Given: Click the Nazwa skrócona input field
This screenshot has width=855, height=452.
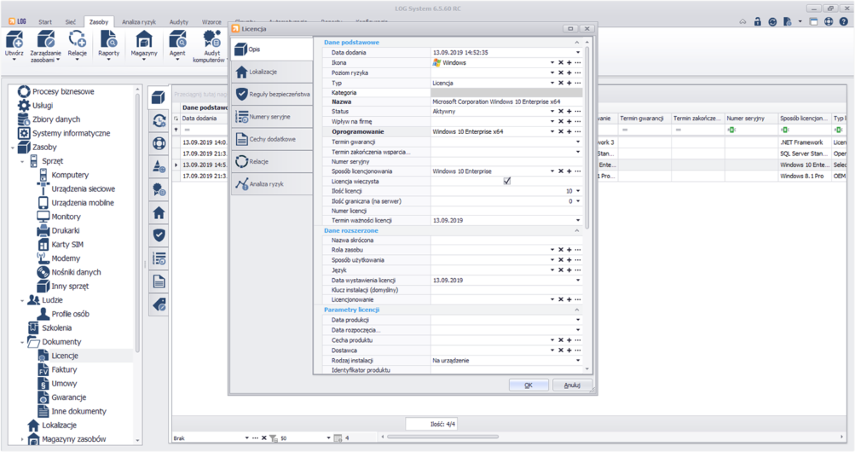Looking at the screenshot, I should [x=506, y=240].
